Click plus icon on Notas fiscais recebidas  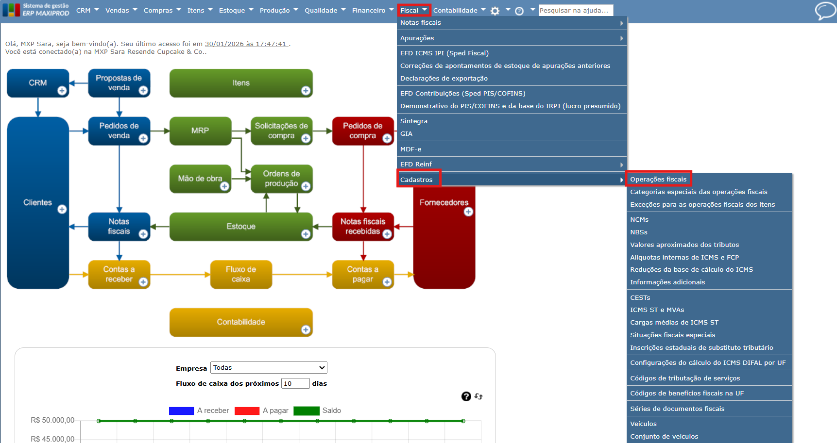click(387, 234)
